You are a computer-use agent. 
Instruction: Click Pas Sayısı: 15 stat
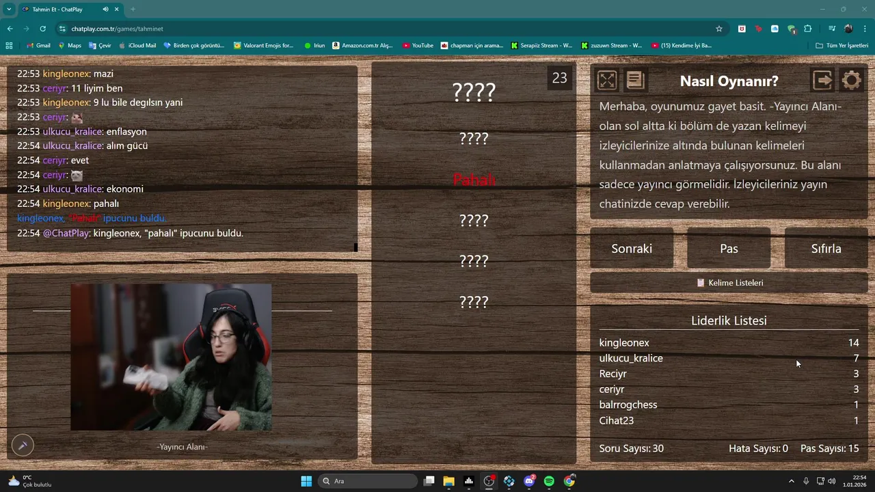pyautogui.click(x=829, y=448)
